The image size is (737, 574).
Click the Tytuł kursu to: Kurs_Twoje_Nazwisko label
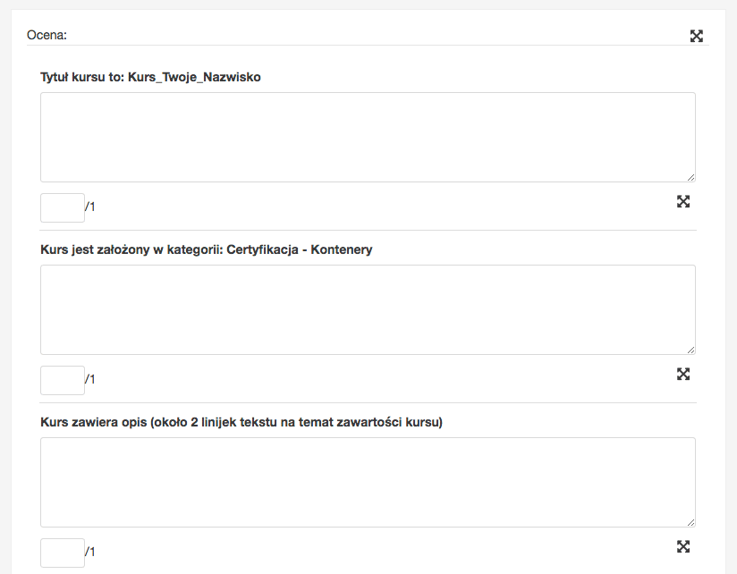click(150, 77)
